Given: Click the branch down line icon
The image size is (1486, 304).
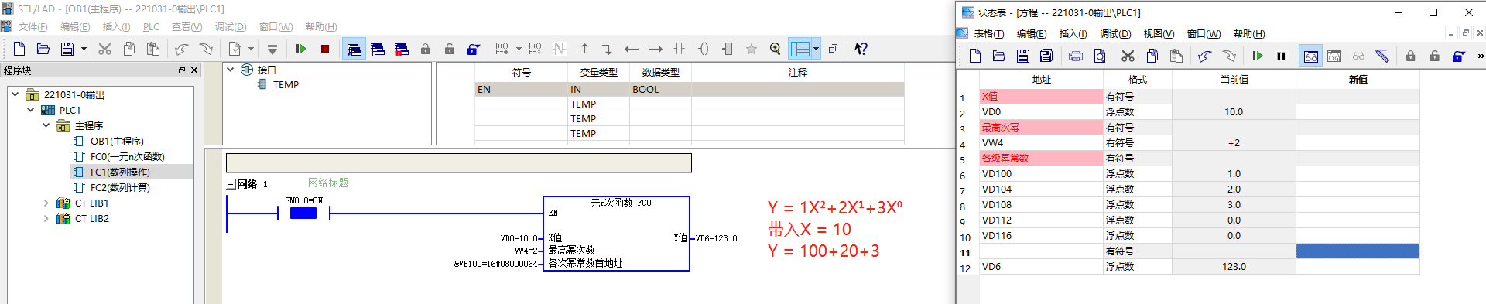Looking at the screenshot, I should (608, 49).
